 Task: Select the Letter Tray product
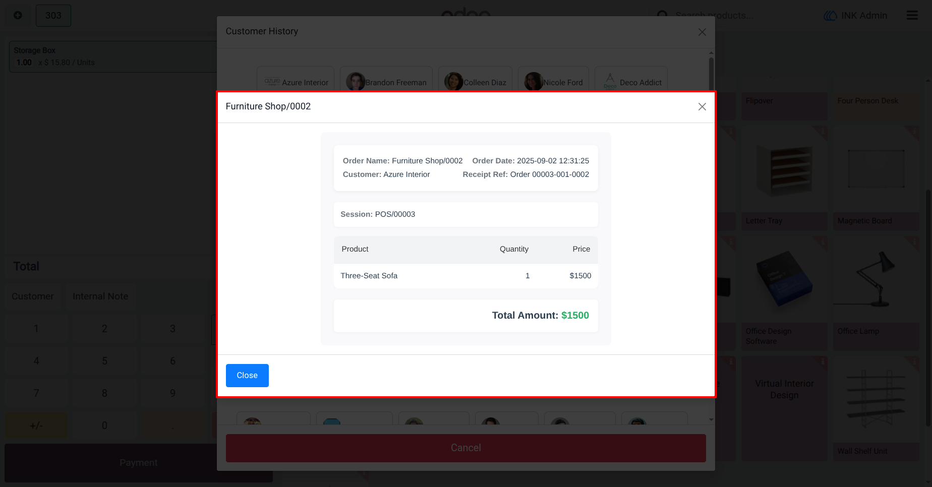[x=784, y=178]
